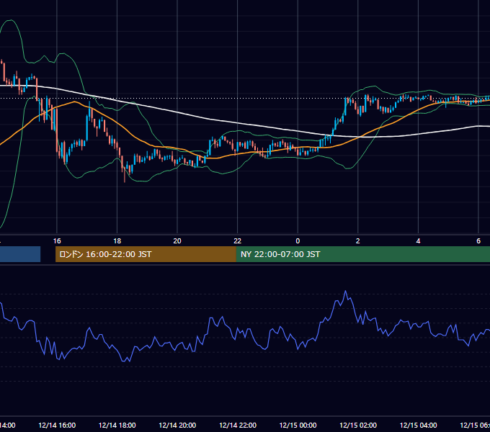Click the "12/14 18:00" date label

117,425
